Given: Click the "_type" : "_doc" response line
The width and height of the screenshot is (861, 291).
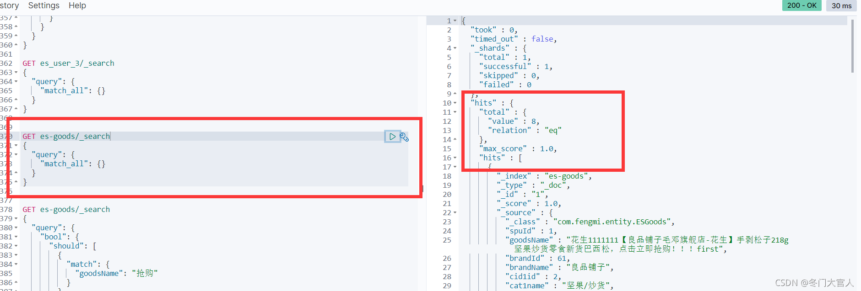Looking at the screenshot, I should 533,185.
